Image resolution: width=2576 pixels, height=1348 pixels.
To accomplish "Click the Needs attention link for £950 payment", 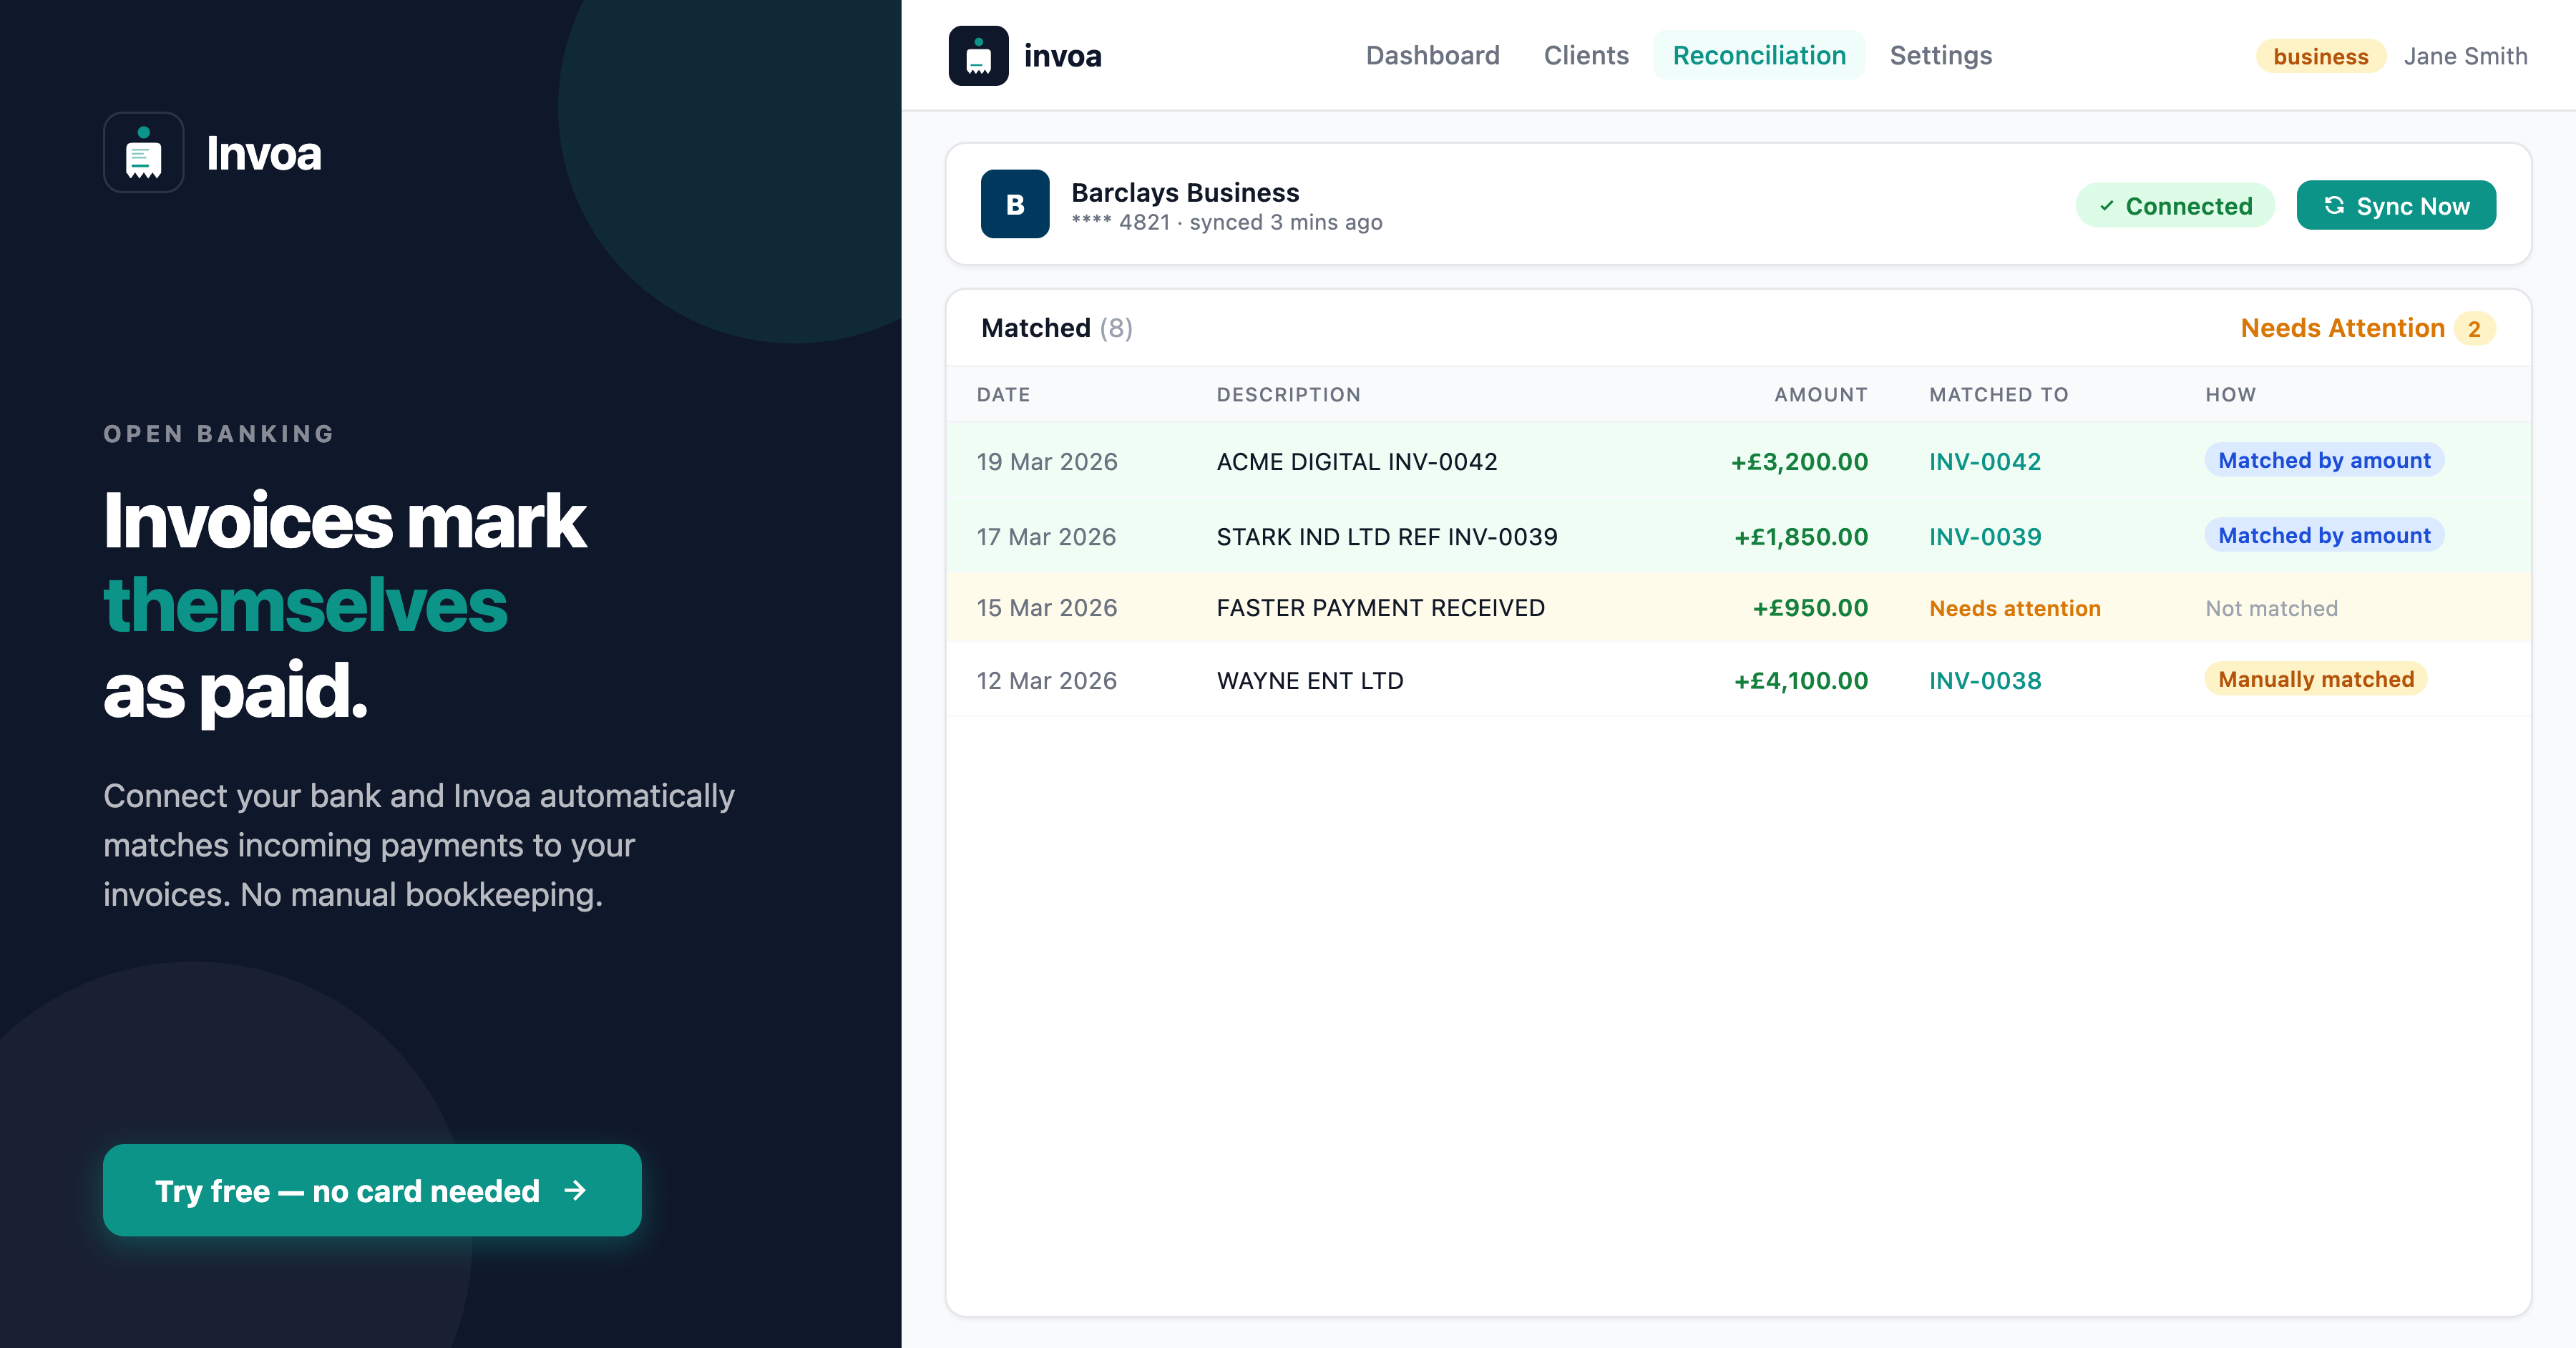I will 2014,608.
